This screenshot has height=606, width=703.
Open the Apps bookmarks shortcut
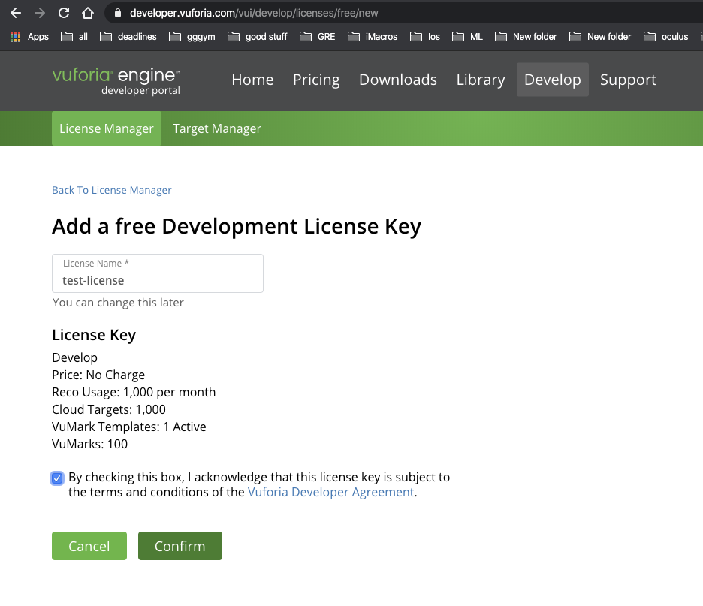pyautogui.click(x=29, y=37)
